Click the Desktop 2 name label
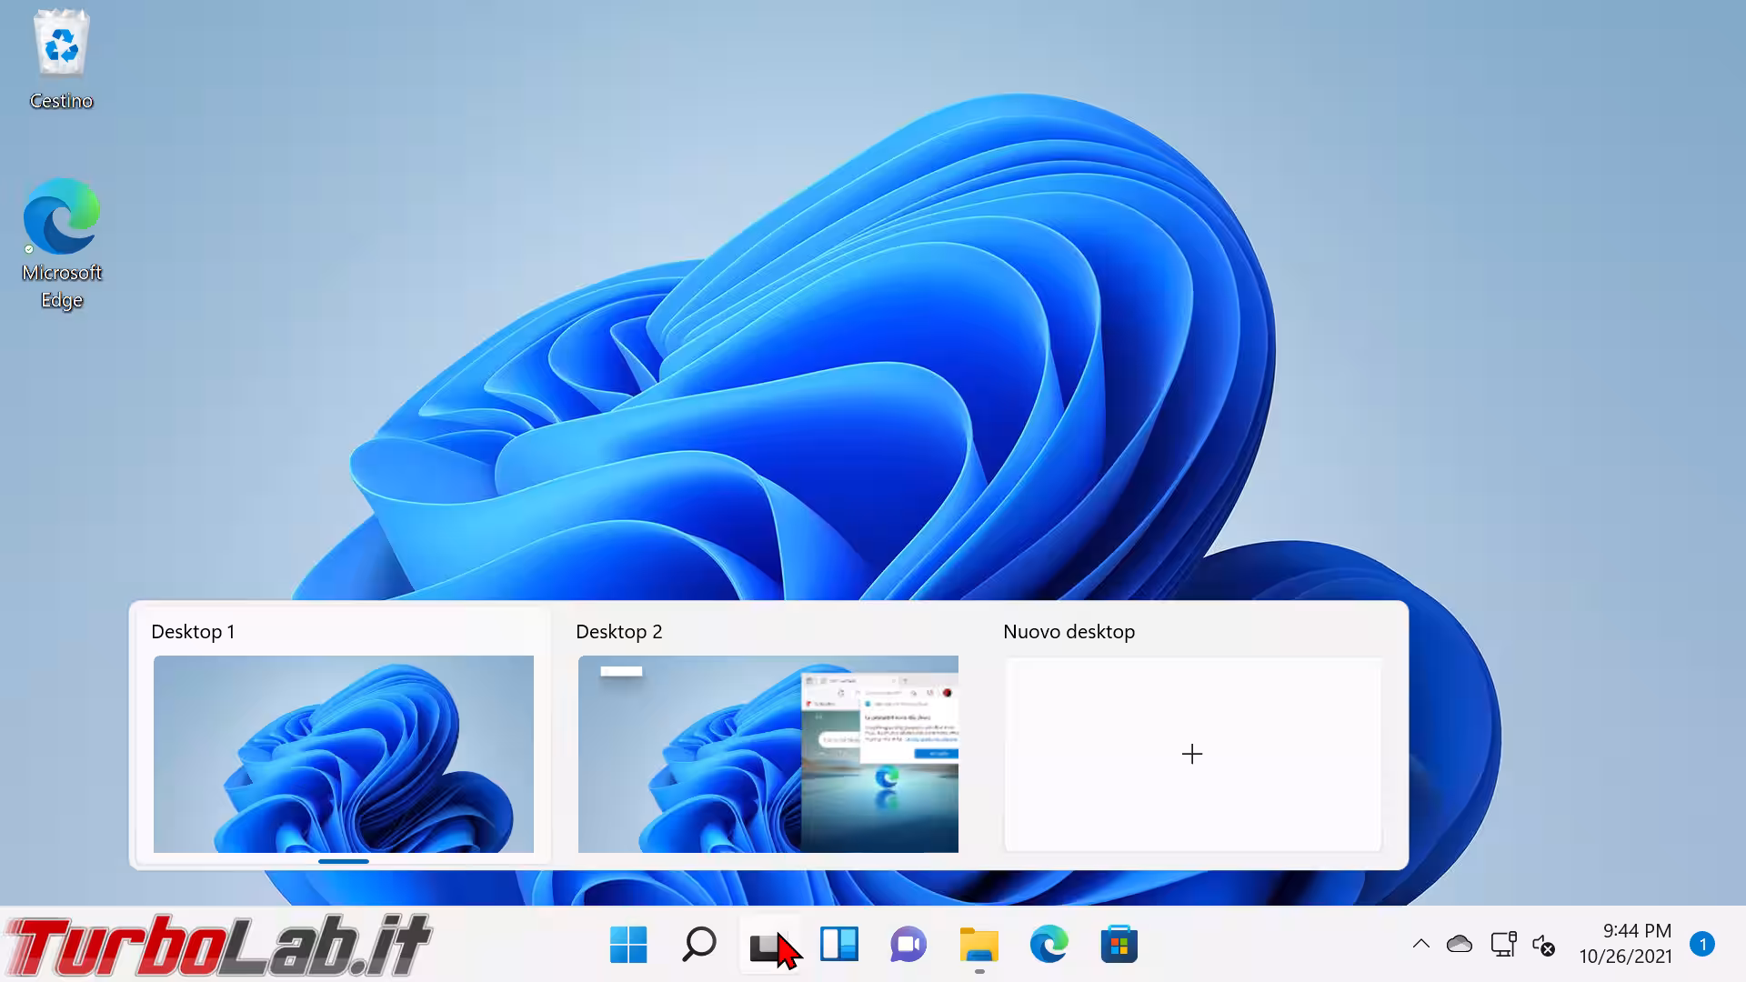Screen dimensions: 1746x982 (x=619, y=632)
